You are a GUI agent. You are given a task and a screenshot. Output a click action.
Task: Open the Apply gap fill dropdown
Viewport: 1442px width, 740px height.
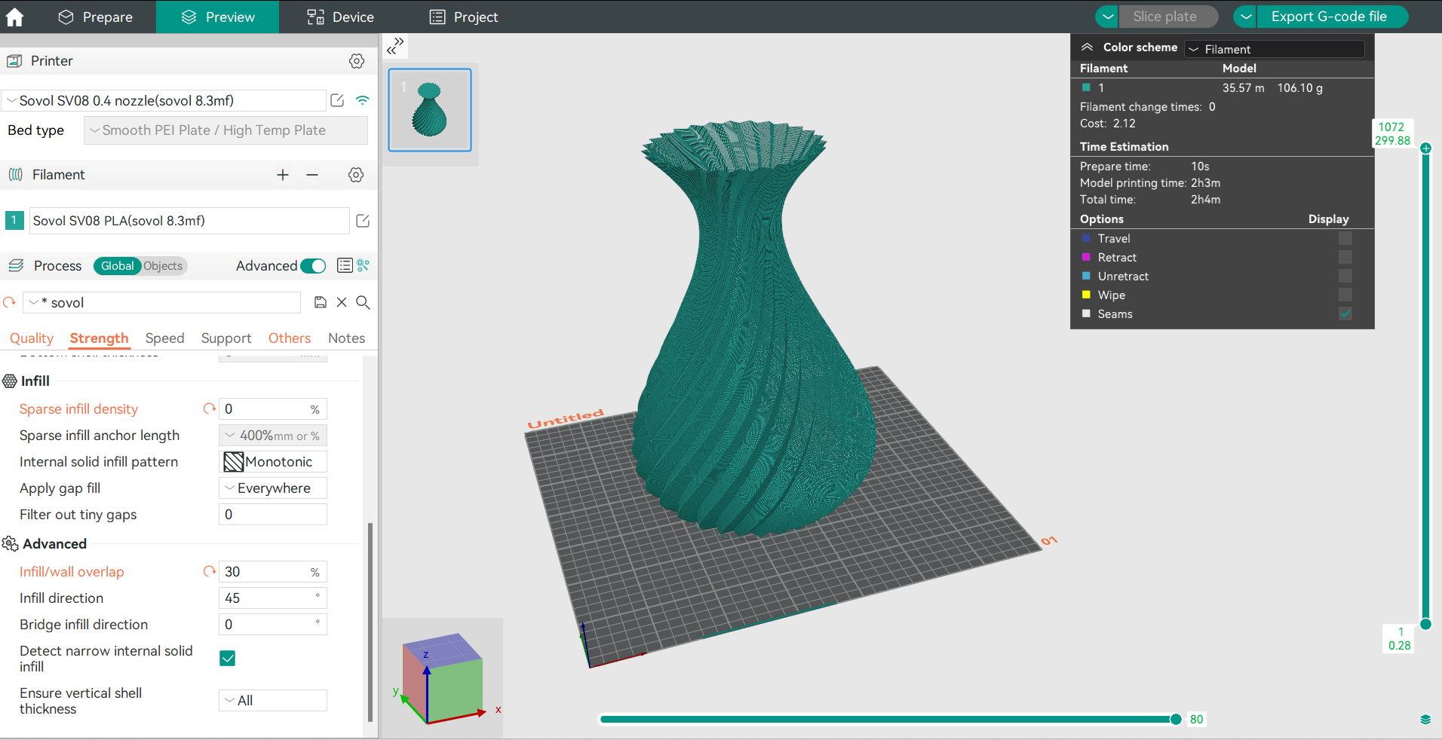click(273, 488)
